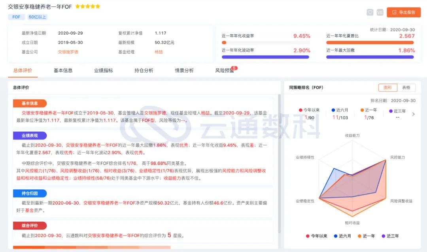Click the 近一年年化夏普比 orange progress bar

pyautogui.click(x=370, y=43)
